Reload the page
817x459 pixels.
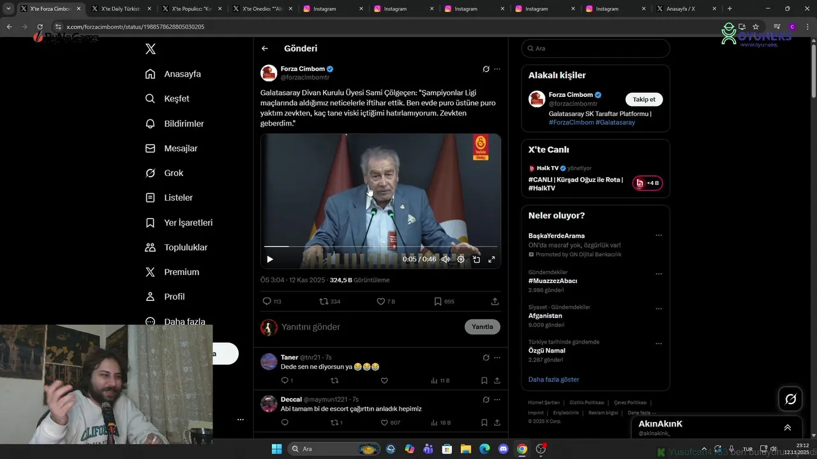(x=40, y=27)
